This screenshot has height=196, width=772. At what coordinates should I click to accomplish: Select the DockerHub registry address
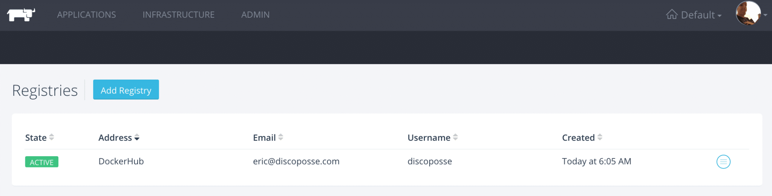(121, 161)
